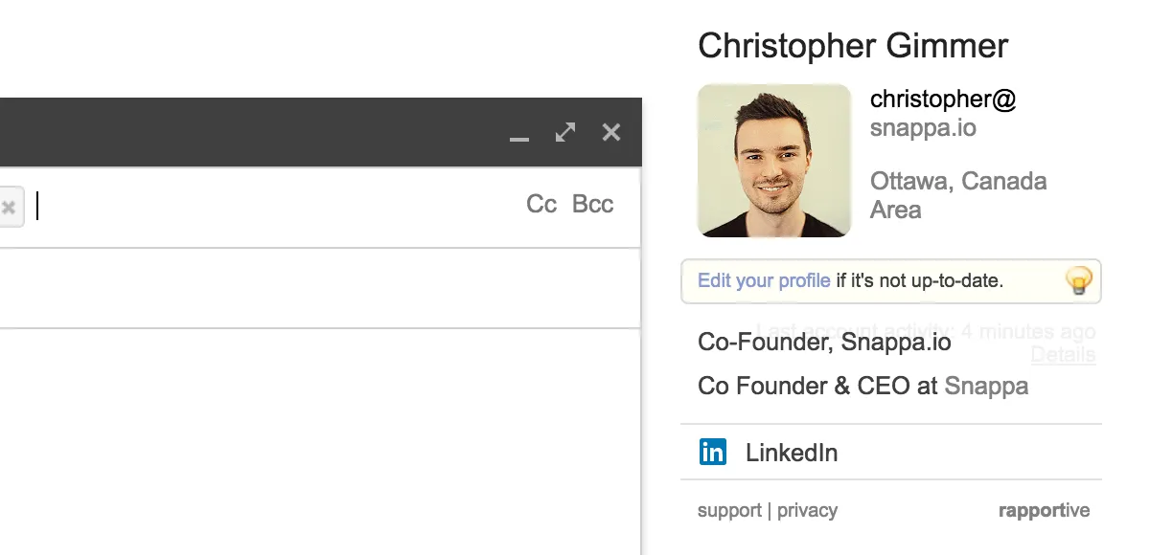Open the privacy link
Image resolution: width=1150 pixels, height=555 pixels.
tap(807, 510)
